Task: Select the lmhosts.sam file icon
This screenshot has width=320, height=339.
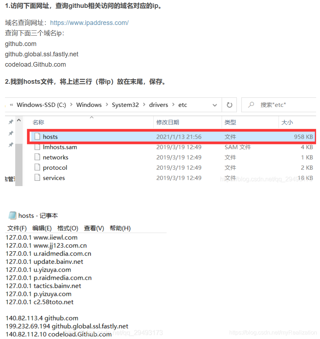Action: (x=37, y=147)
